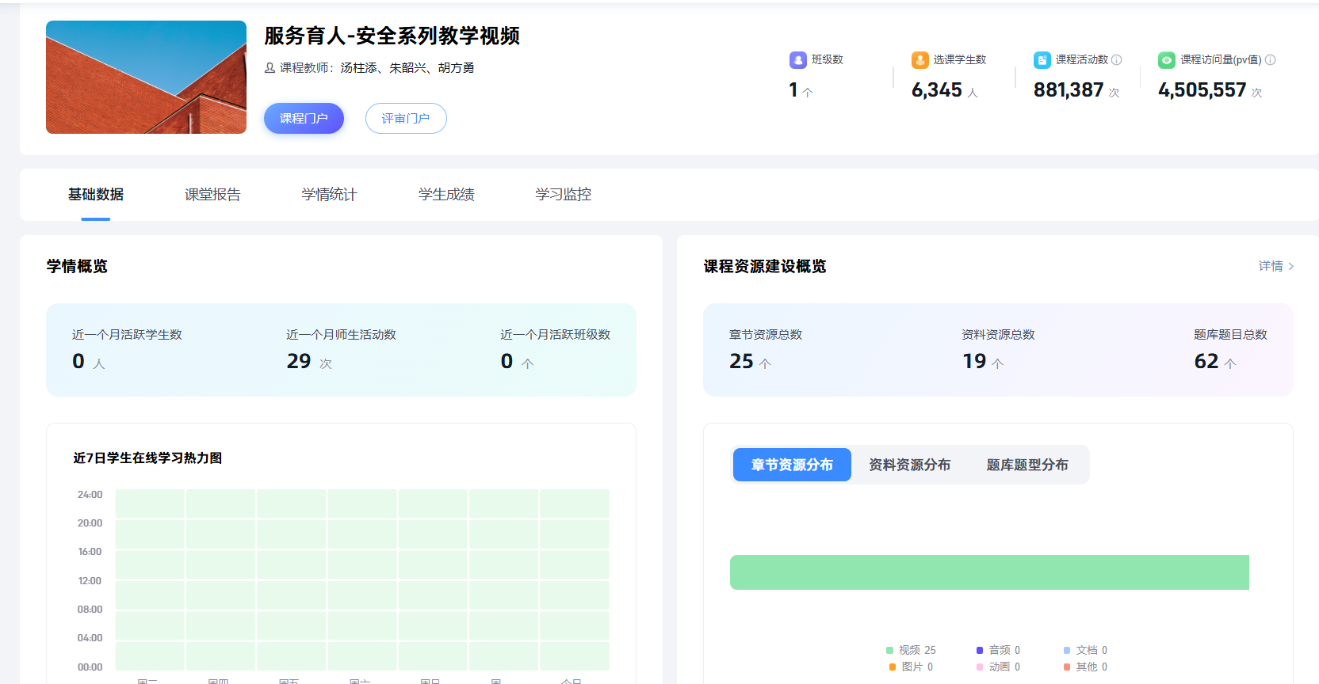Select 资料资源分布 chart view
The height and width of the screenshot is (684, 1319).
click(909, 465)
